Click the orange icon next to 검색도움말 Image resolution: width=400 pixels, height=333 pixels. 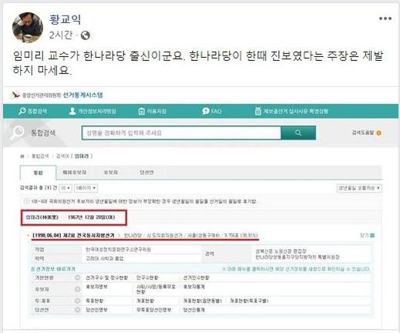point(378,133)
